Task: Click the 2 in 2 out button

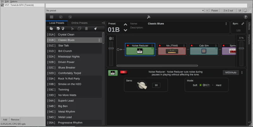Action: click(x=228, y=10)
